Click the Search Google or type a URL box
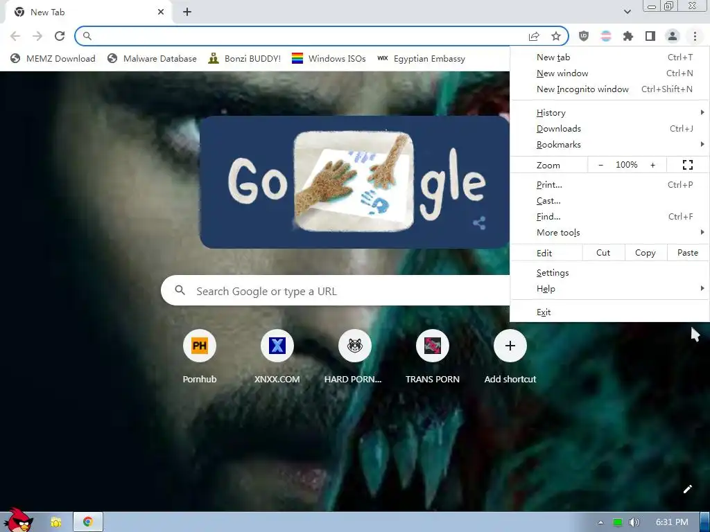Viewport: 710px width, 532px height. [335, 291]
